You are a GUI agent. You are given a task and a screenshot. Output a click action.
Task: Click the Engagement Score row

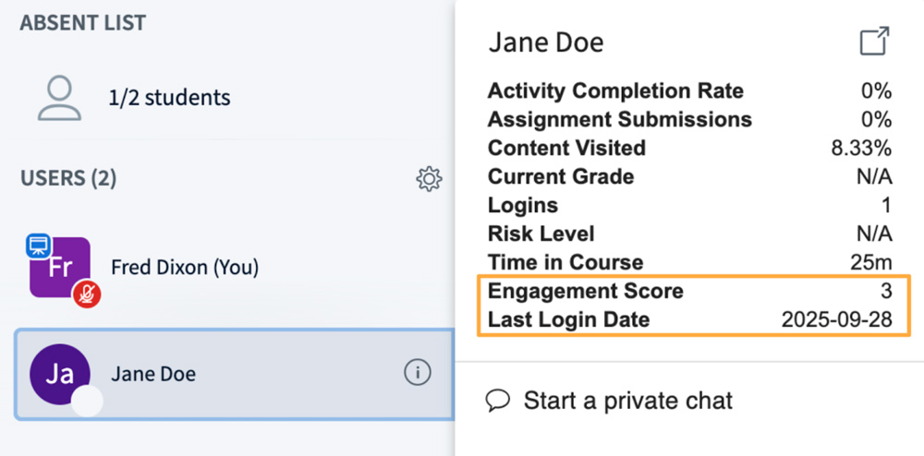(x=689, y=292)
